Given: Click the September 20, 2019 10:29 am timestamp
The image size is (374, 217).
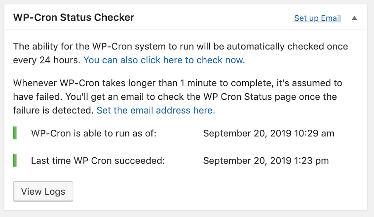Looking at the screenshot, I should click(x=269, y=133).
